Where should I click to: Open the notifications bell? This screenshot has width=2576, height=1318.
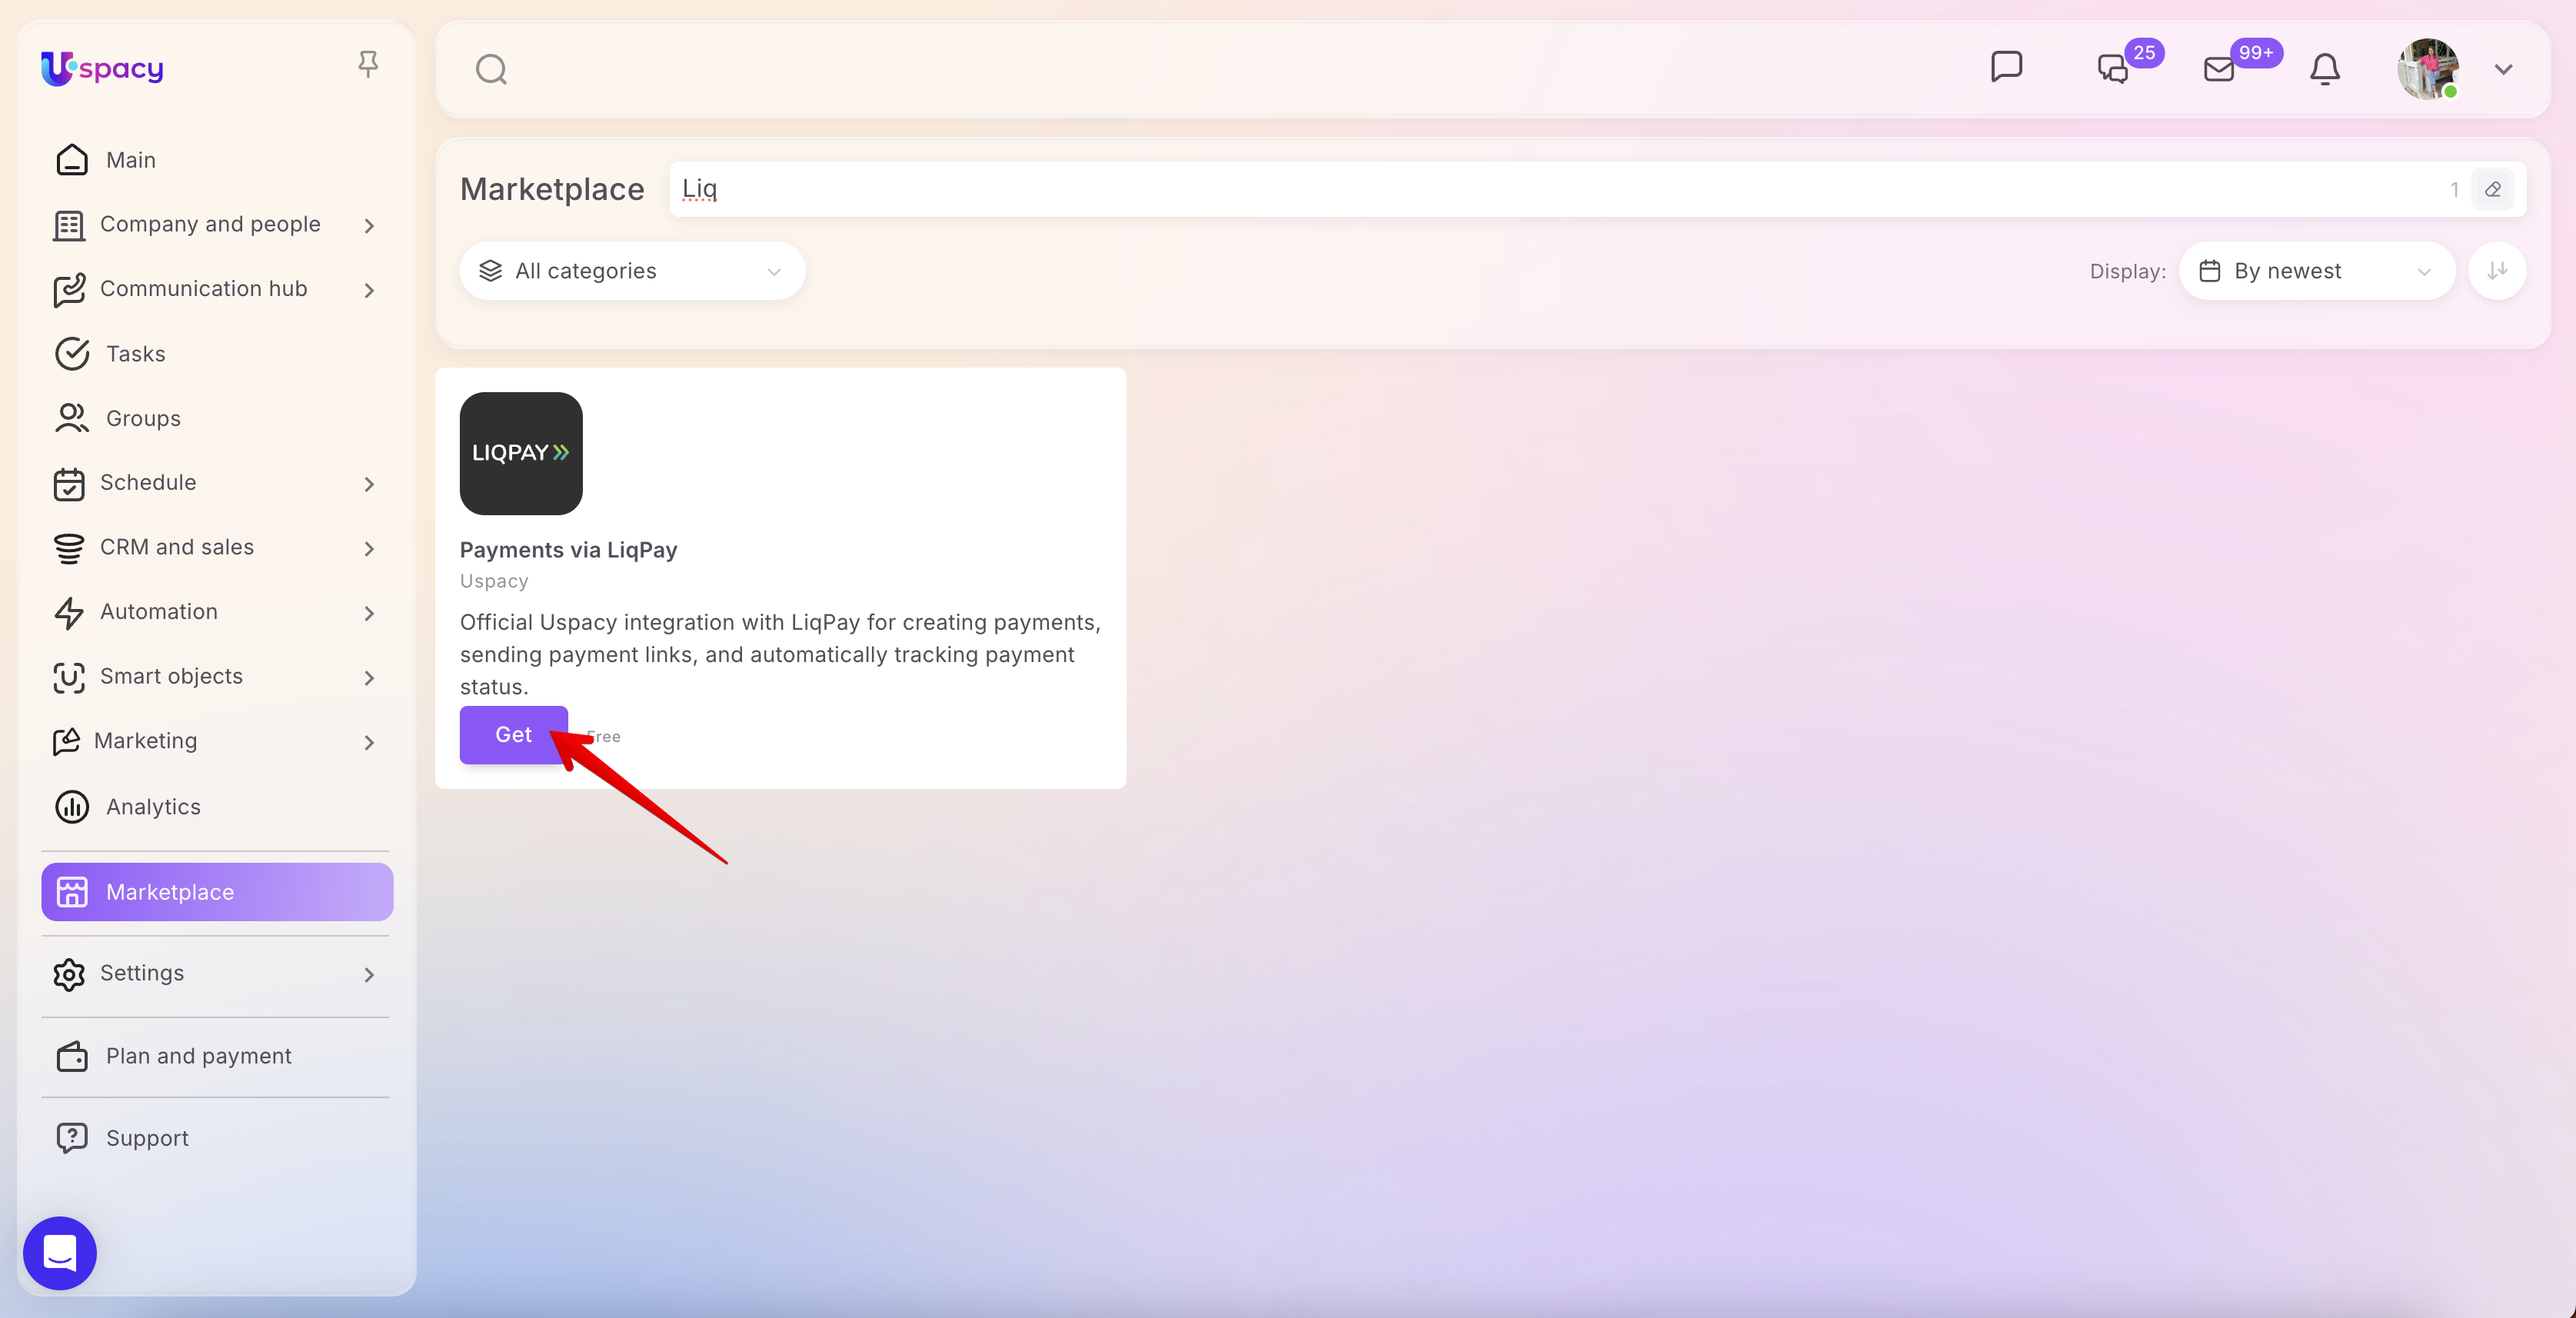pyautogui.click(x=2325, y=69)
